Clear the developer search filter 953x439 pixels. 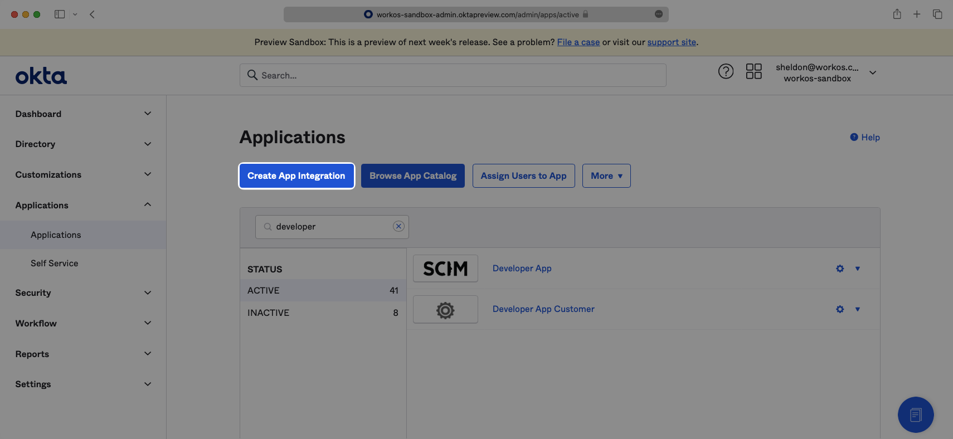tap(398, 226)
